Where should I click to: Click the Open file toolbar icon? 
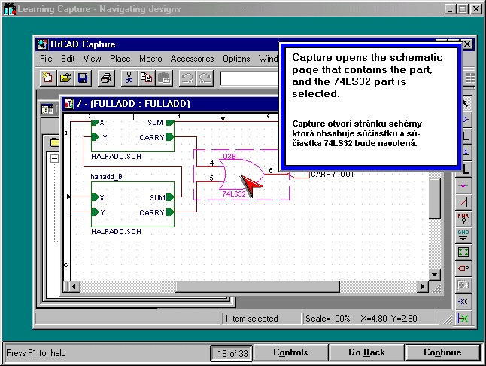point(65,78)
